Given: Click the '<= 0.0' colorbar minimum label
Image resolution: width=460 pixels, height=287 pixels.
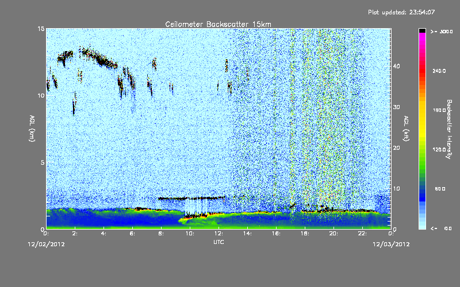Looking at the screenshot, I should 441,228.
